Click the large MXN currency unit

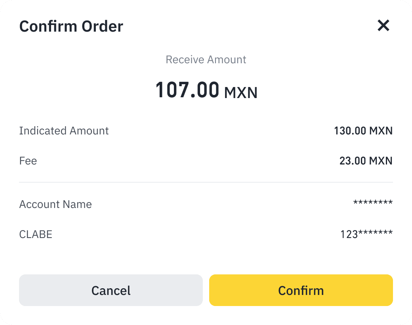click(241, 93)
